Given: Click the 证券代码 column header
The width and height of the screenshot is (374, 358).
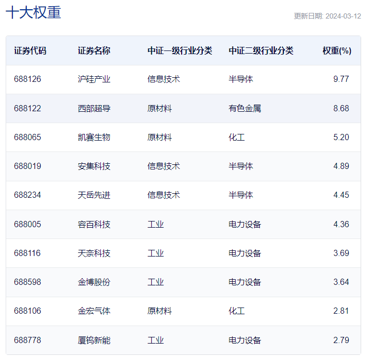Looking at the screenshot, I should [30, 50].
